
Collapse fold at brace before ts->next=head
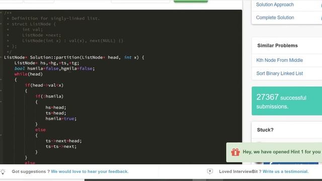1,135
